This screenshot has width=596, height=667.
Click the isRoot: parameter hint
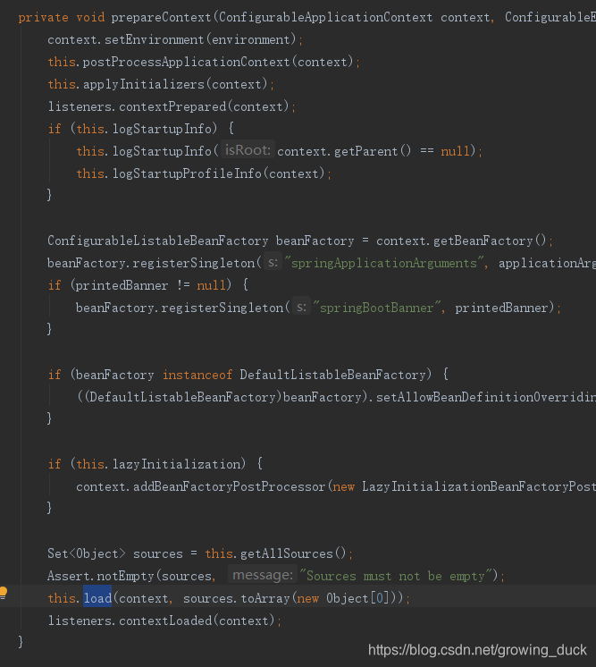(248, 150)
